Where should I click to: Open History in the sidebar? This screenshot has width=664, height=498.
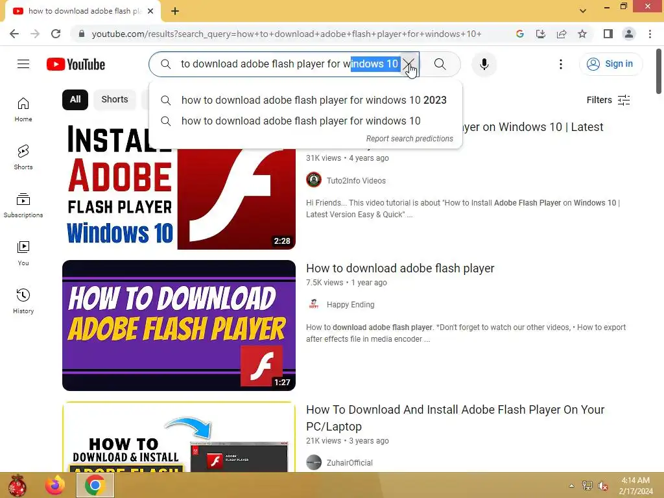(23, 301)
